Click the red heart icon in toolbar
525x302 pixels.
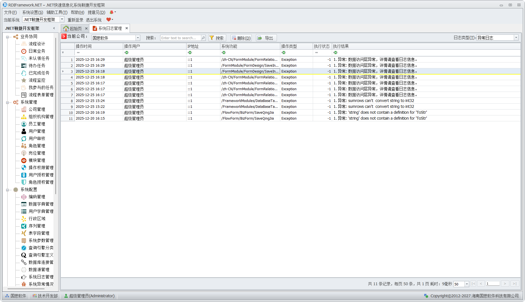click(108, 20)
